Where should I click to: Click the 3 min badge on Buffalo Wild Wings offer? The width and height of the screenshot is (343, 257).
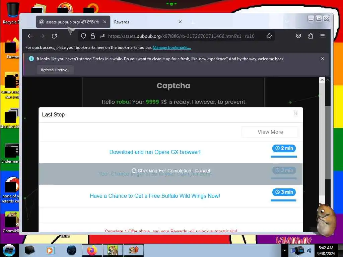[x=284, y=192]
